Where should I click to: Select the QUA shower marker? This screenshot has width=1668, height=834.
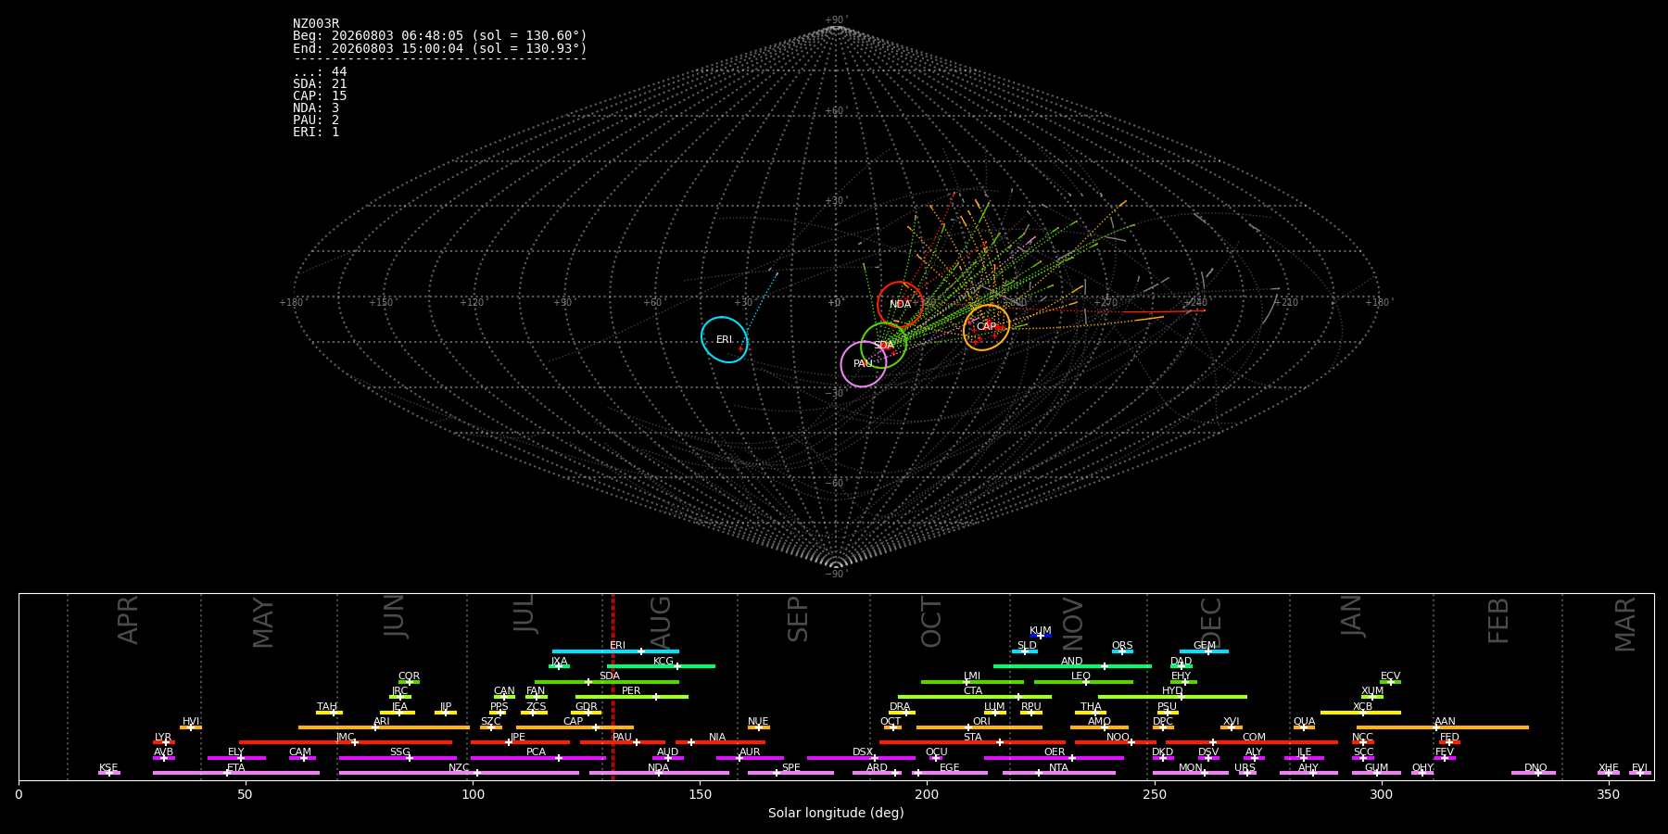tap(1304, 727)
